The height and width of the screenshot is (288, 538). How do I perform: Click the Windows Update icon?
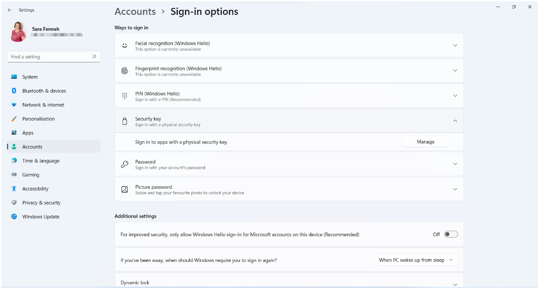tap(14, 217)
